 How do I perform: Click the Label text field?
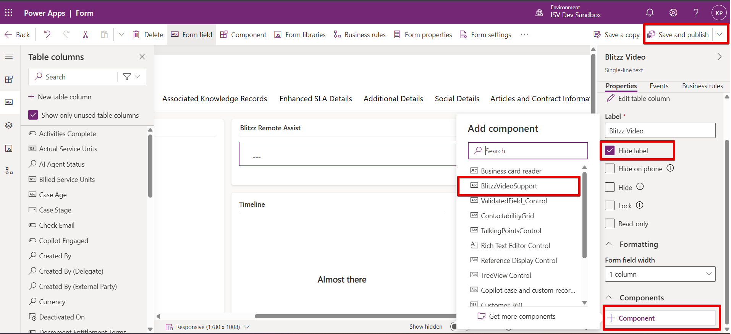click(x=660, y=130)
